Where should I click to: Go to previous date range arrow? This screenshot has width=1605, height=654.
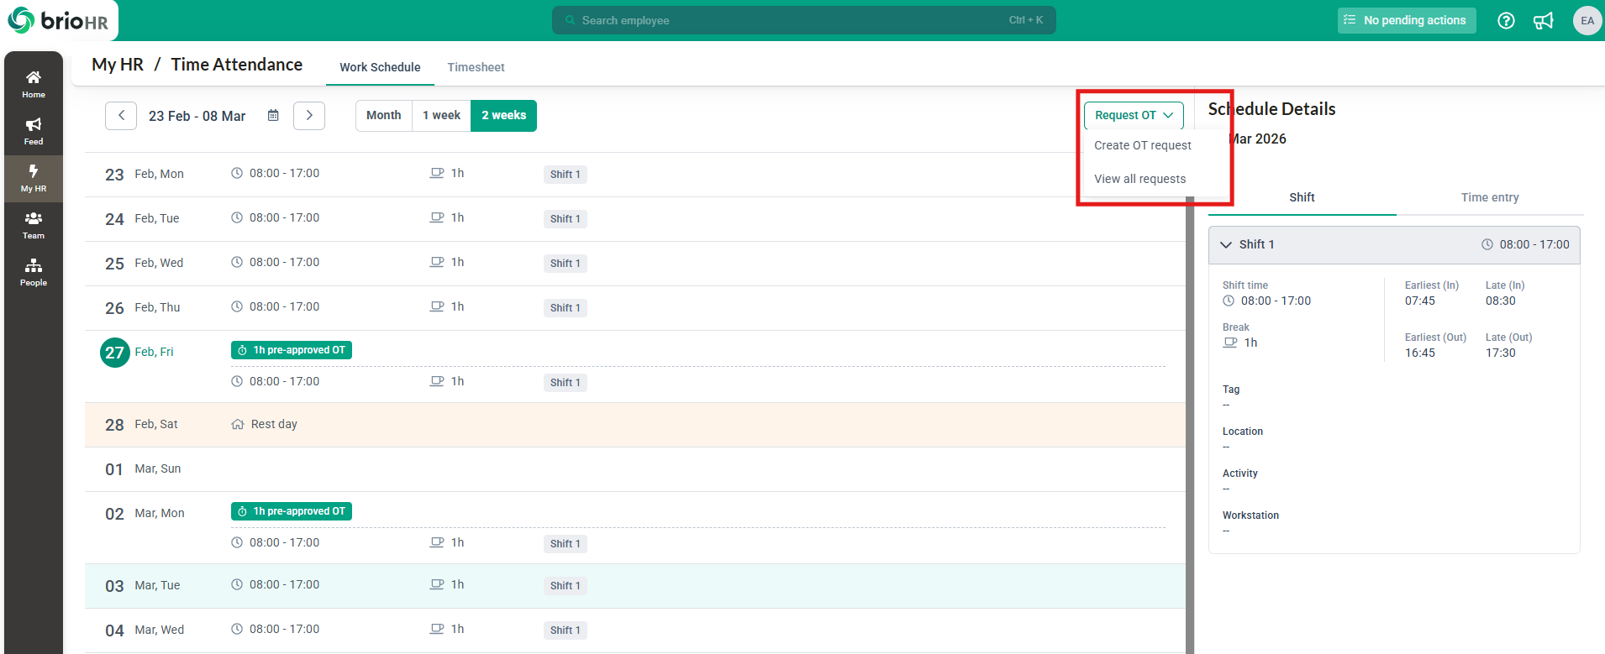click(121, 115)
